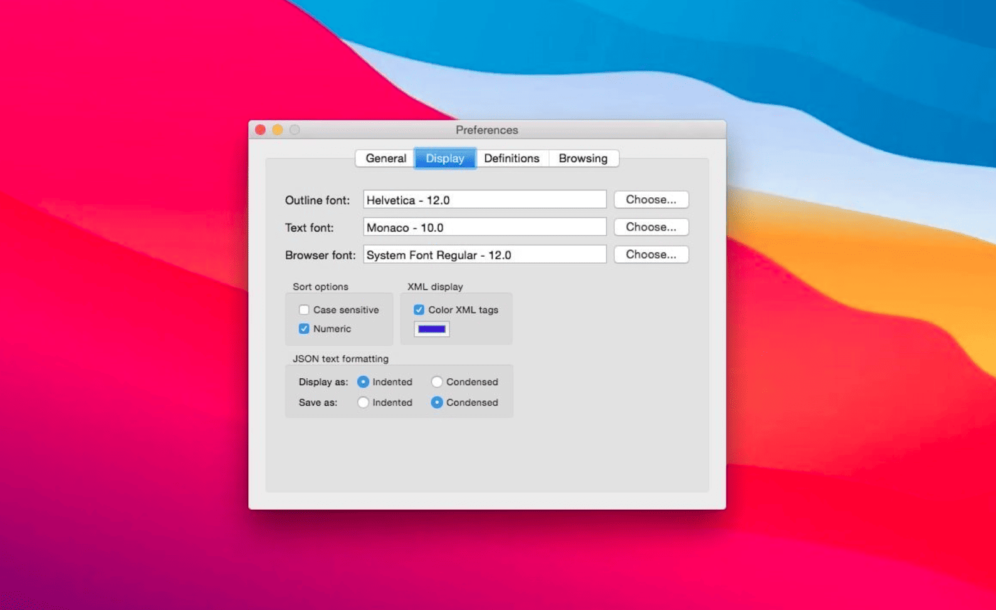Click the Browser font: label
The height and width of the screenshot is (610, 996).
[x=320, y=256]
